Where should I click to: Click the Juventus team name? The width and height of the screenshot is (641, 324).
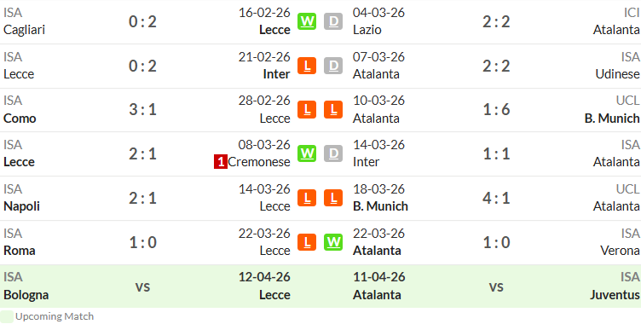point(615,295)
